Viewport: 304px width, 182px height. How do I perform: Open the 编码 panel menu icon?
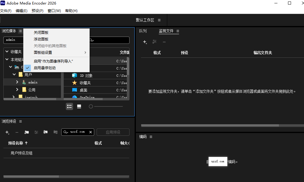[x=151, y=137]
